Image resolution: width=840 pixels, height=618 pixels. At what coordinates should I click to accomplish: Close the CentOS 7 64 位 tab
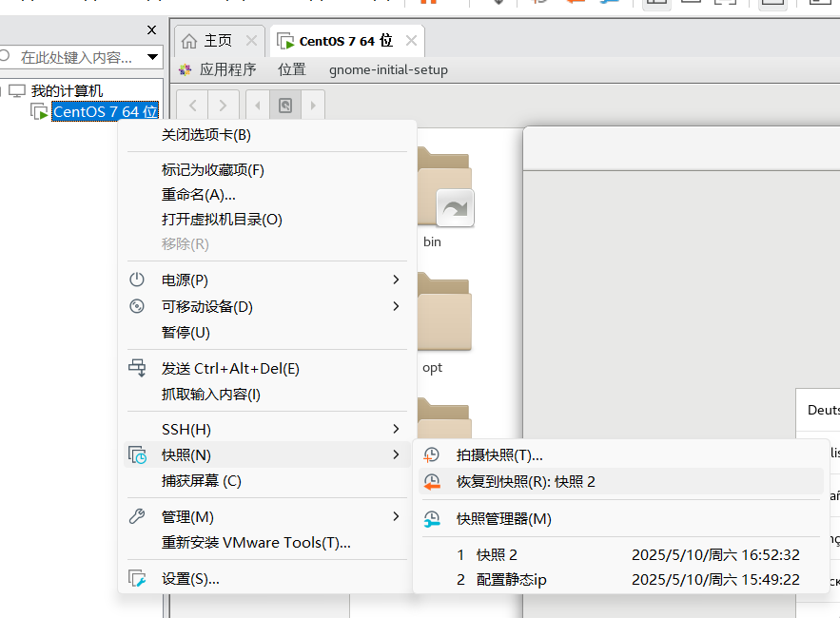pyautogui.click(x=411, y=41)
